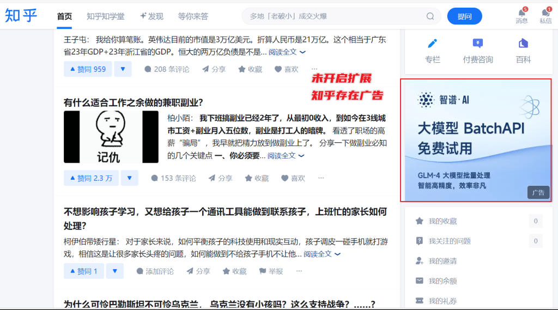Open 208 条评论 on 王子屯 answer
The width and height of the screenshot is (558, 310).
(x=167, y=69)
